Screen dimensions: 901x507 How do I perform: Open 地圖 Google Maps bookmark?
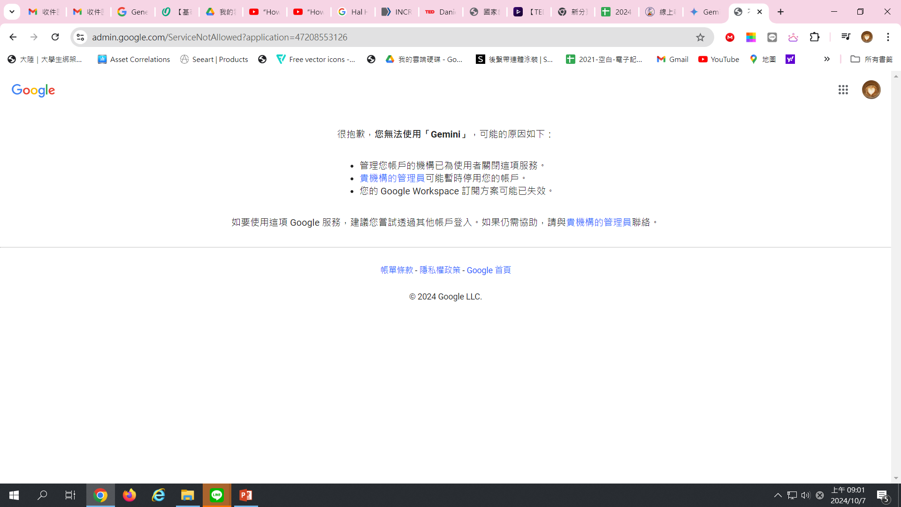click(763, 59)
